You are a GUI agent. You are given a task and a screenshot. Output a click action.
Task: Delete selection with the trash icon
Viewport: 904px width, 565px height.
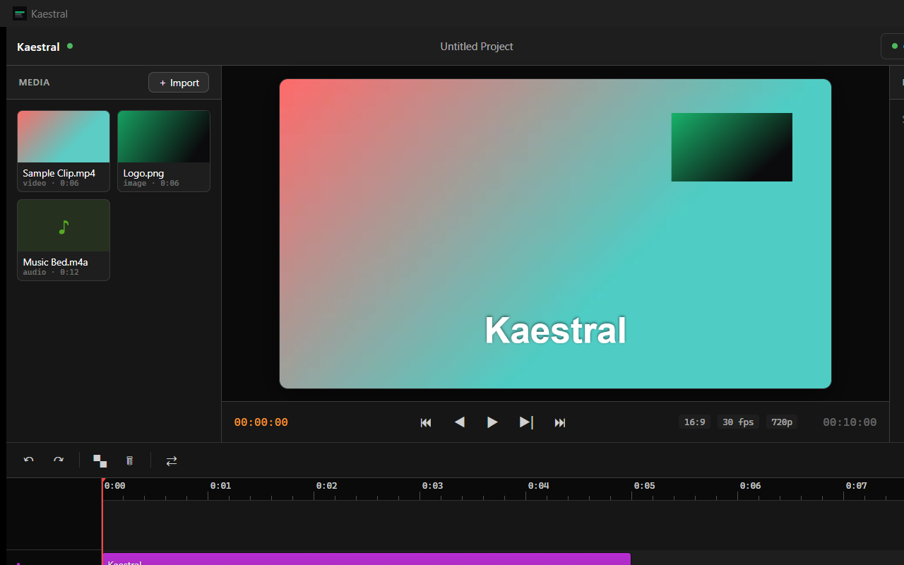coord(129,460)
